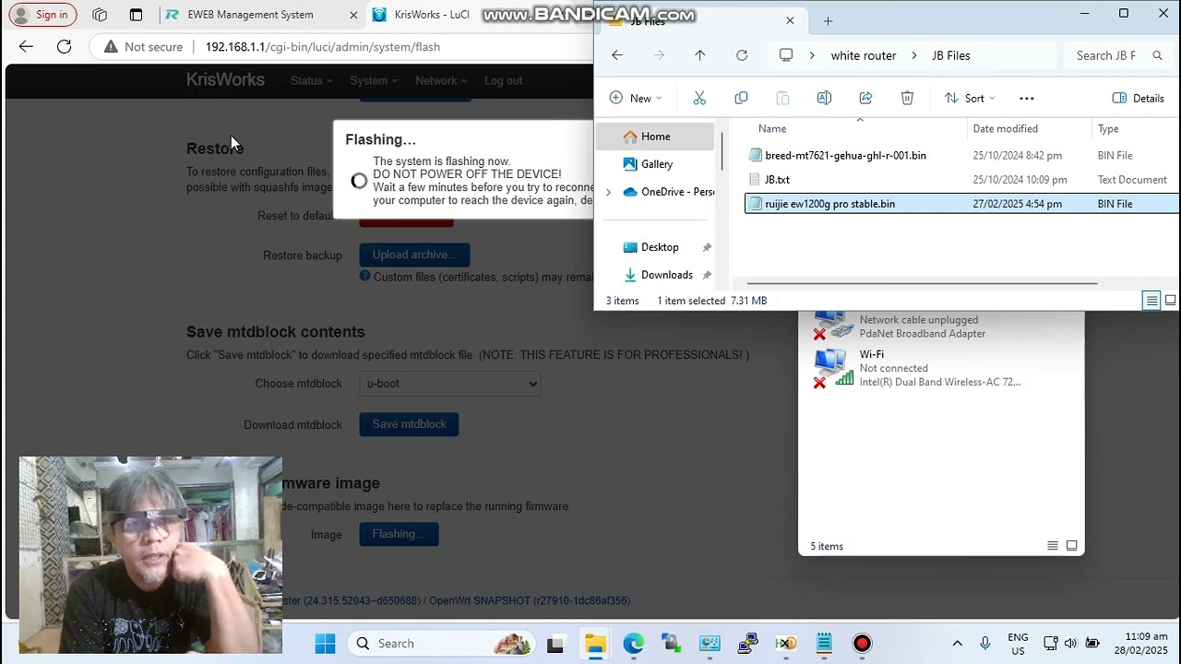Image resolution: width=1181 pixels, height=664 pixels.
Task: Click the KrisWorks brand link
Action: click(225, 80)
